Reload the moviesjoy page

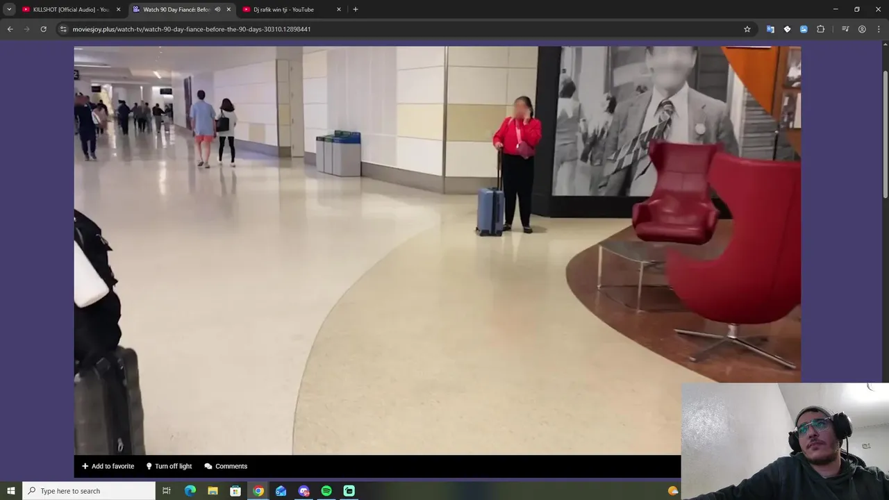44,29
